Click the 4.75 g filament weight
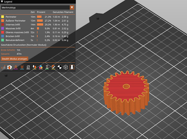This screenshot has width=187, height=139. (x=65, y=24)
